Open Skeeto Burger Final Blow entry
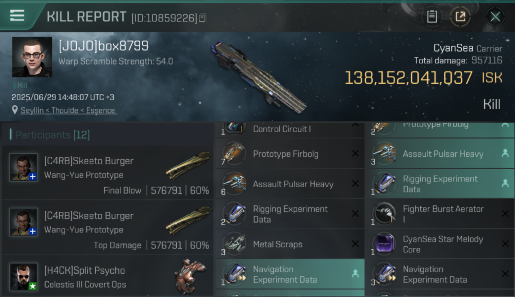 pyautogui.click(x=107, y=173)
